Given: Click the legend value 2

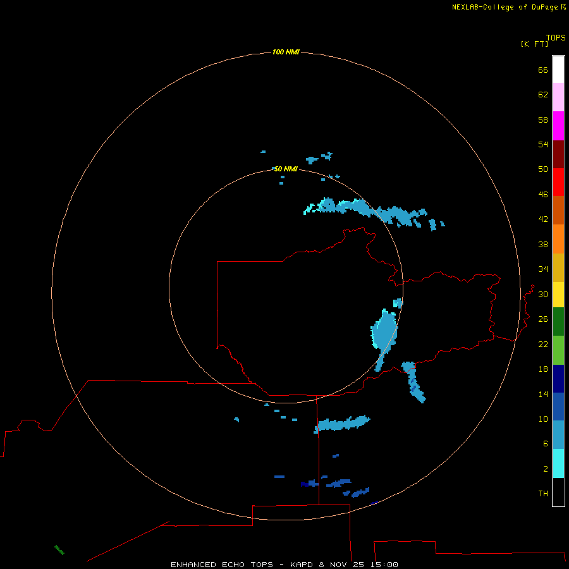Looking at the screenshot, I should click(546, 469).
